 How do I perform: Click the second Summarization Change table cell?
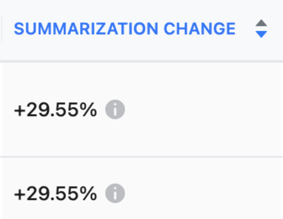point(141,189)
